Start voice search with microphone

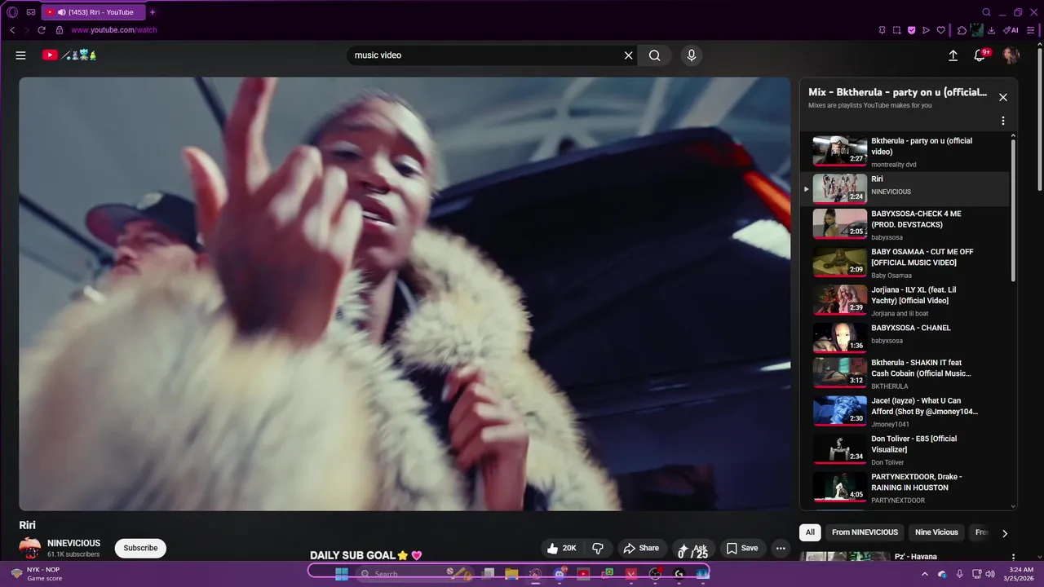point(692,55)
